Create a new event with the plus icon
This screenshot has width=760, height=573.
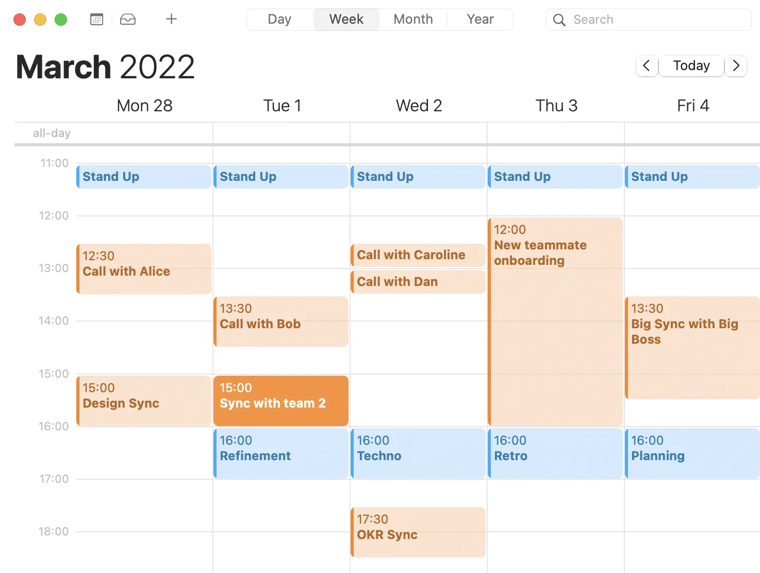coord(171,19)
